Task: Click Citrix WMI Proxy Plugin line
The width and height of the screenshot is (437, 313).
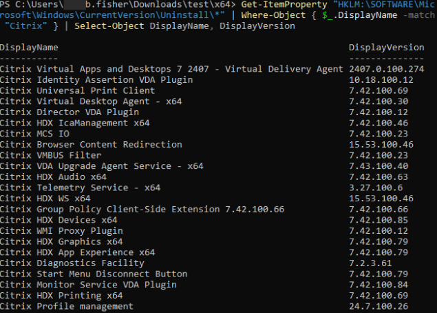Action: (61, 231)
